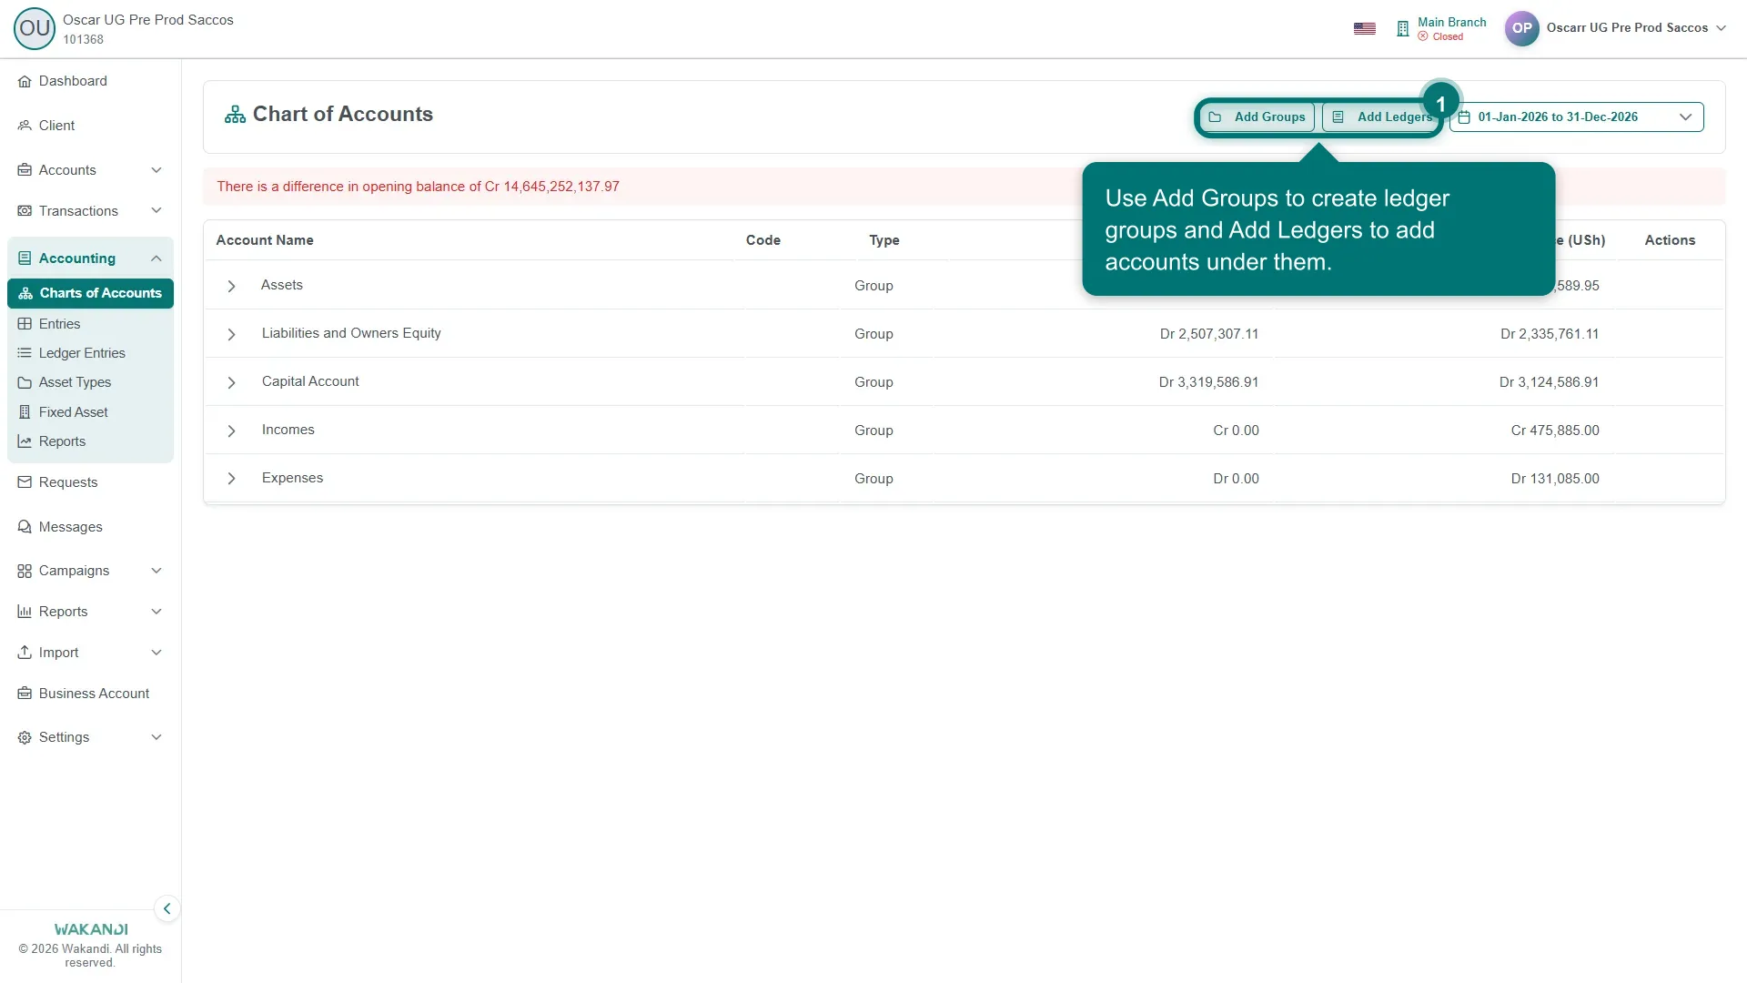Click the Actions column header
1747x983 pixels.
pyautogui.click(x=1670, y=240)
